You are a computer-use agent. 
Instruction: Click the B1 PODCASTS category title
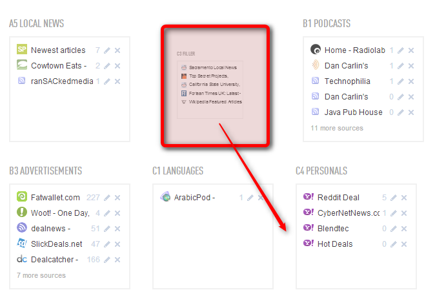coord(327,24)
